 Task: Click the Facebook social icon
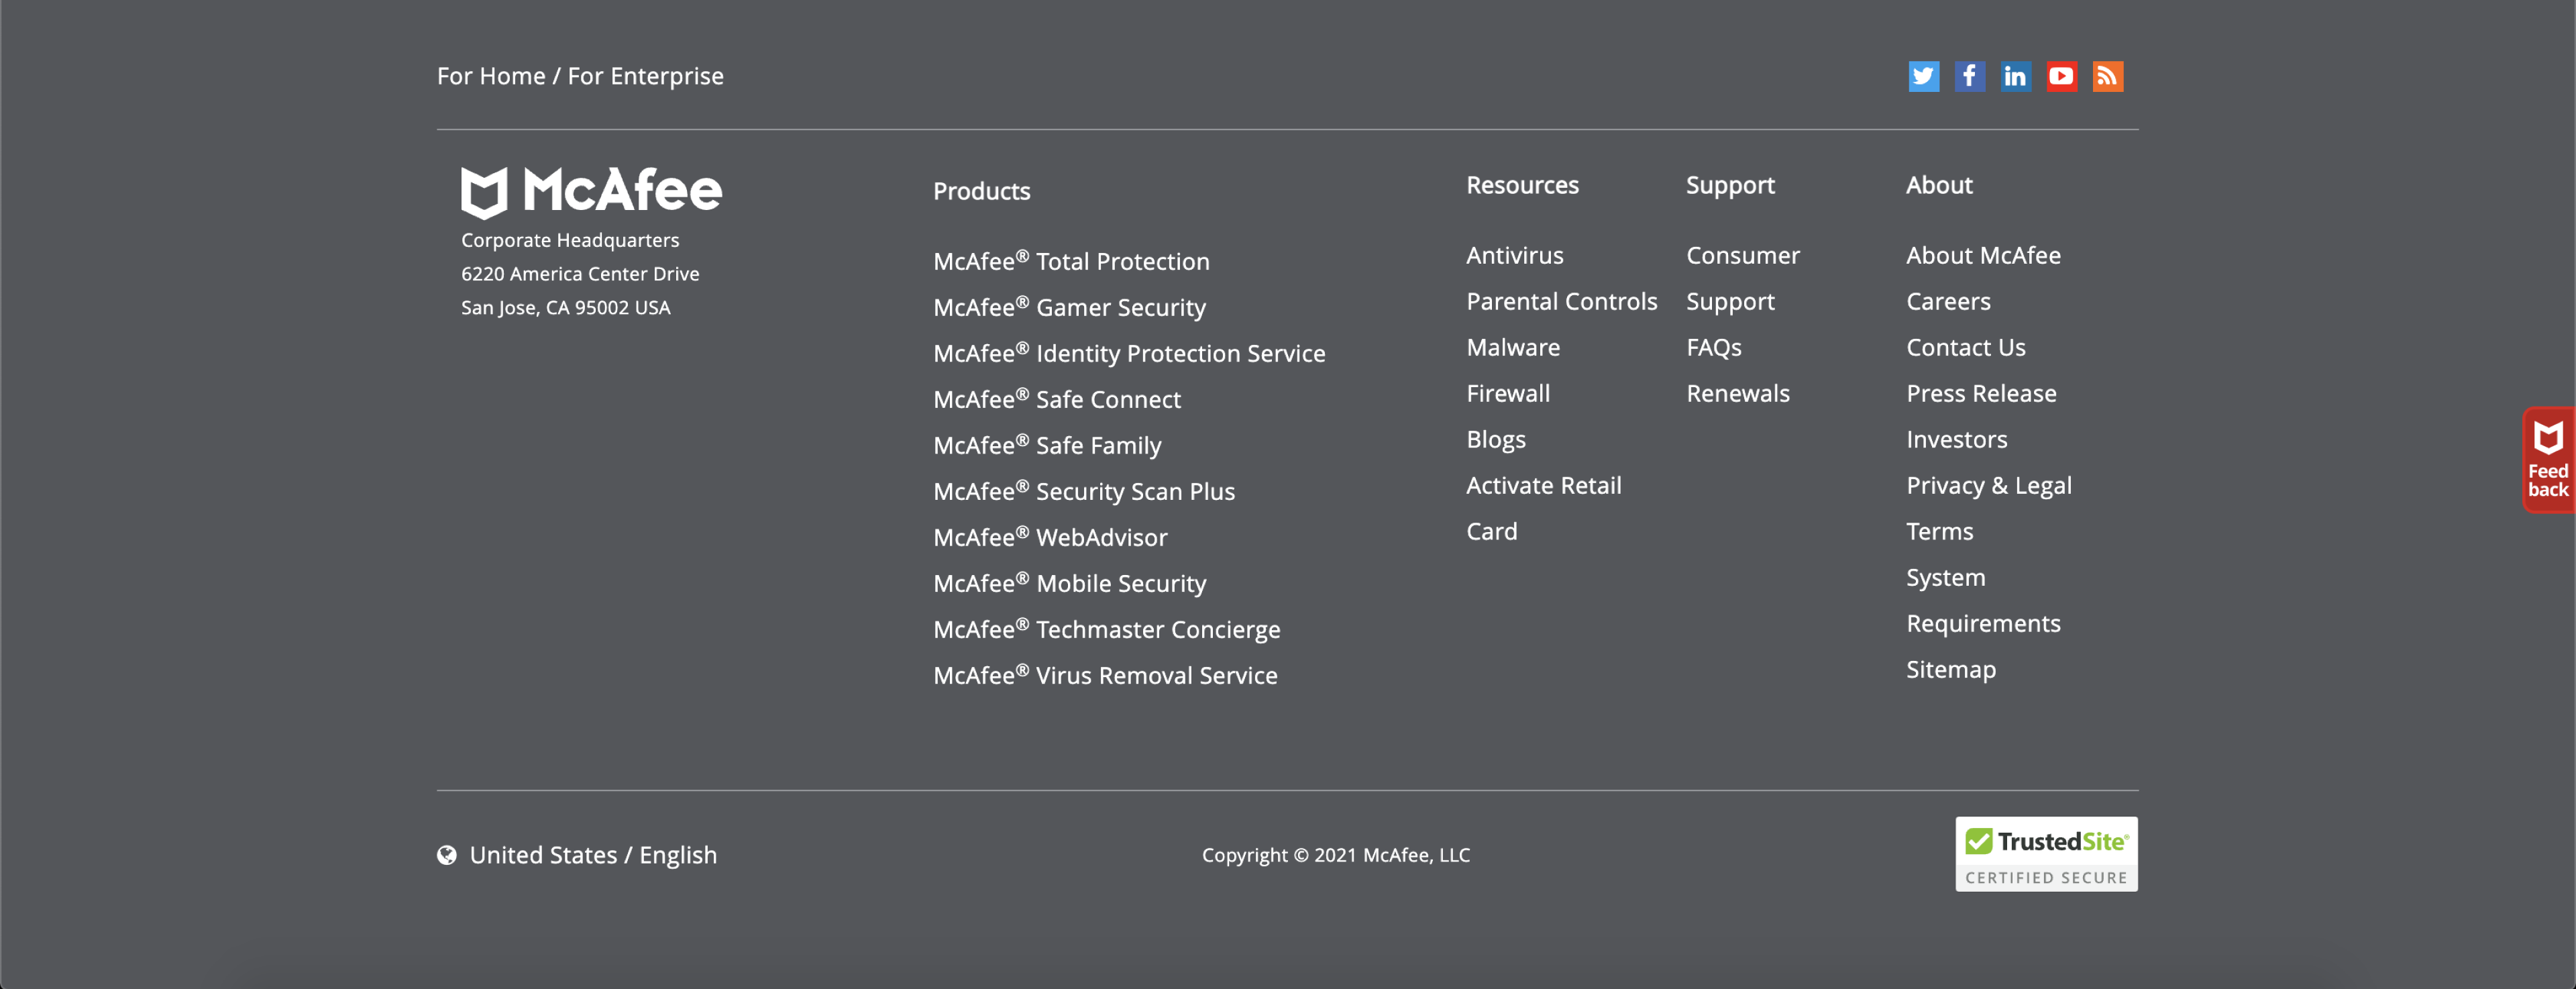coord(1969,76)
